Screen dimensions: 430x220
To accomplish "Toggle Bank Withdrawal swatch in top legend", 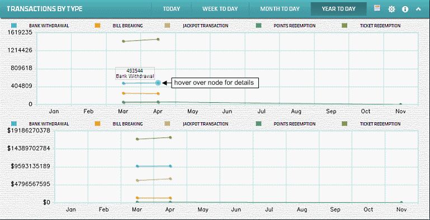I will point(14,26).
